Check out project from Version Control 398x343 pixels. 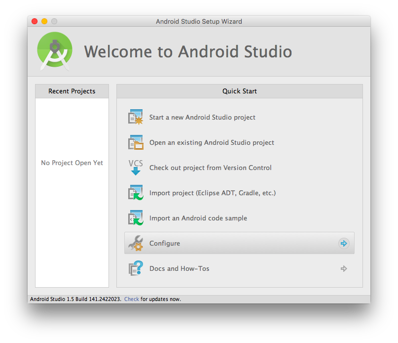(211, 168)
